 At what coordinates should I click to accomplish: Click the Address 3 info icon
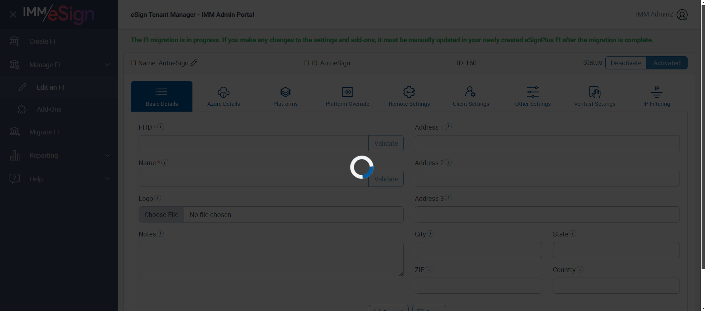point(448,198)
